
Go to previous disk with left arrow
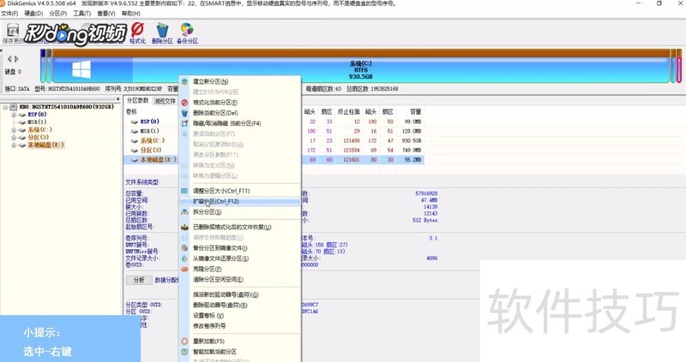pos(10,58)
